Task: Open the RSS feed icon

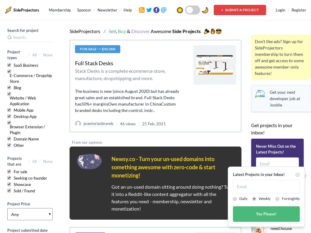Action: (x=142, y=10)
